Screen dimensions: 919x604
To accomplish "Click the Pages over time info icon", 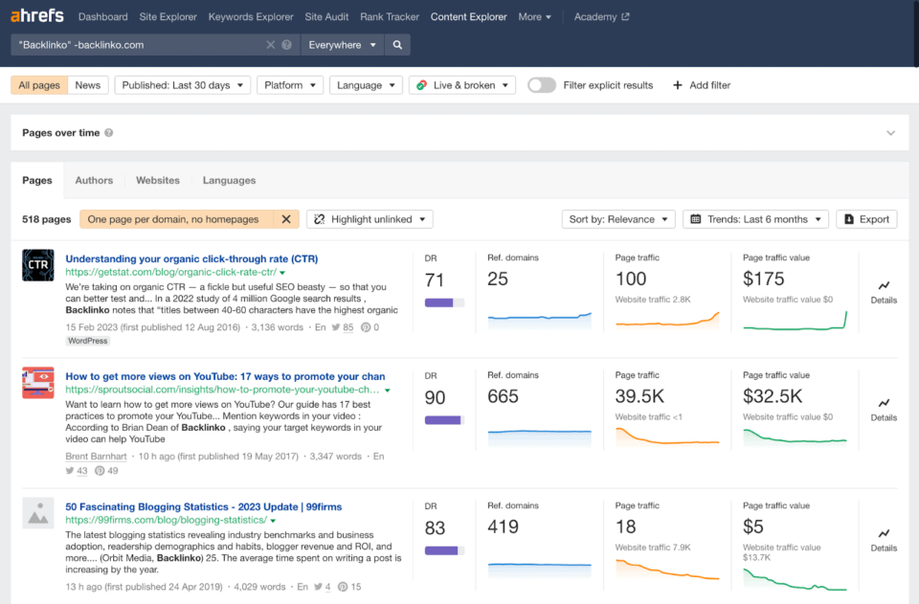I will click(108, 133).
